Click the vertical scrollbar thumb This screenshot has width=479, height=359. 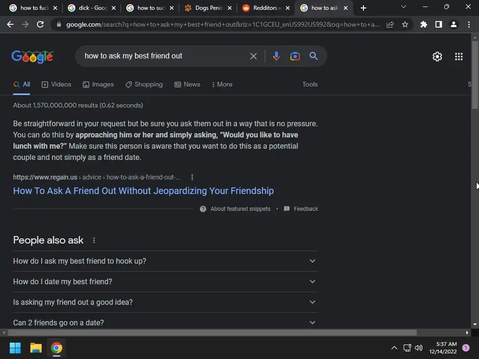click(x=475, y=75)
